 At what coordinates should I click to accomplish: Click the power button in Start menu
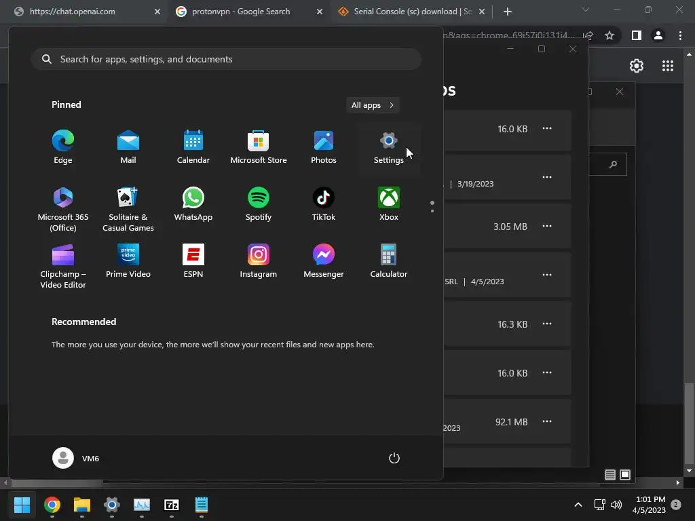394,458
